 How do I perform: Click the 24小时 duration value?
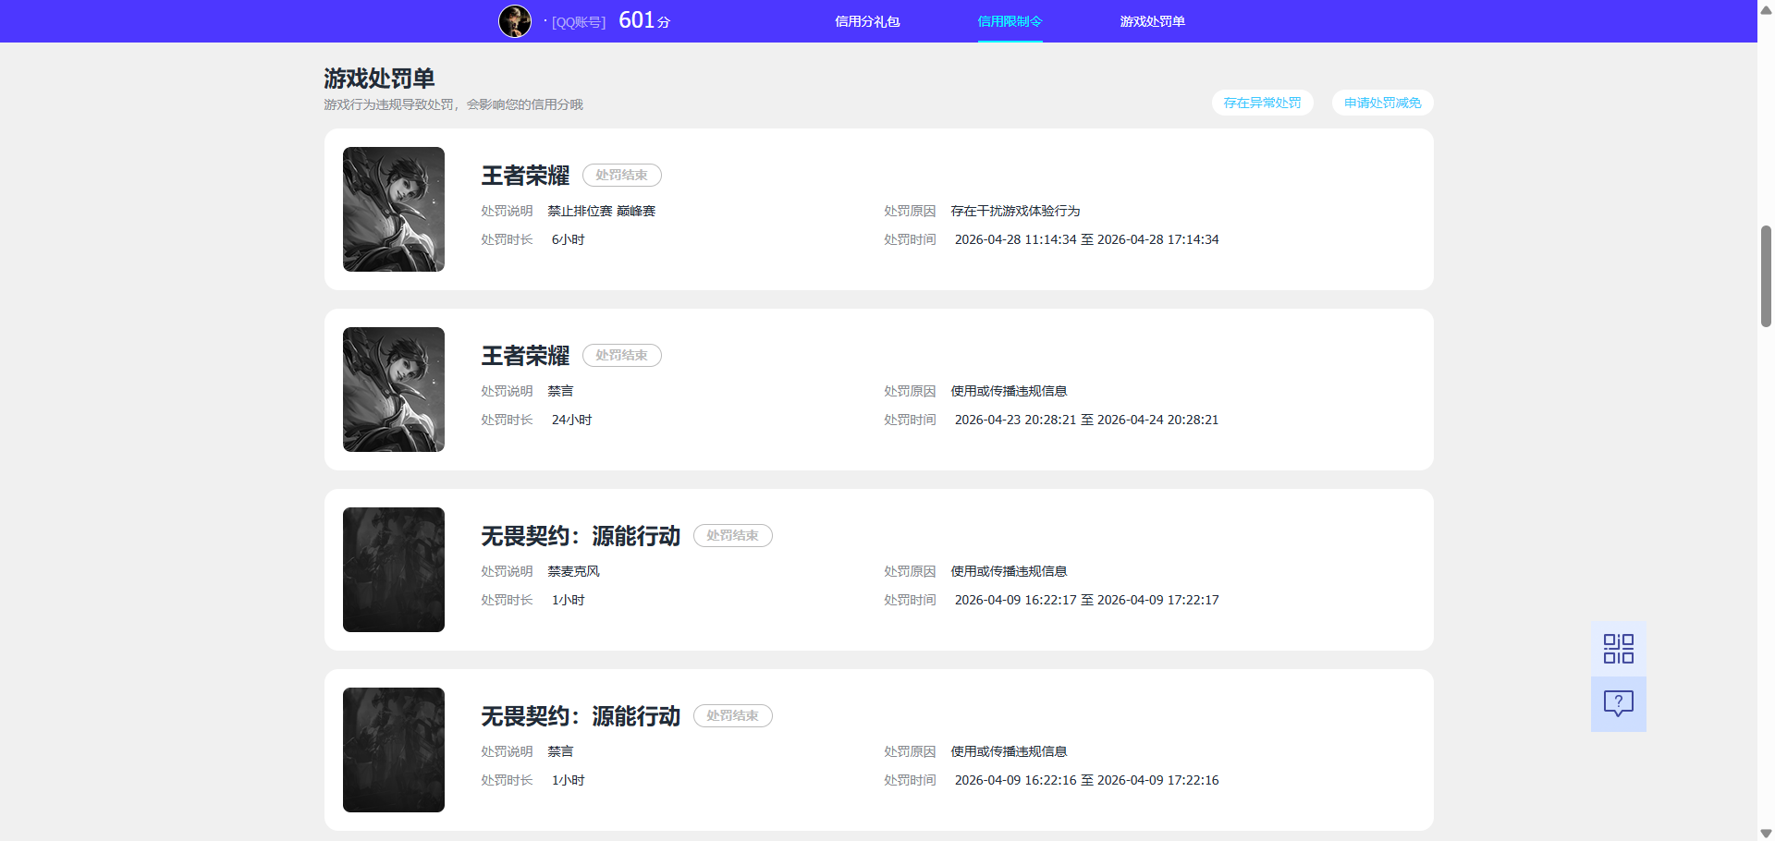pos(571,420)
